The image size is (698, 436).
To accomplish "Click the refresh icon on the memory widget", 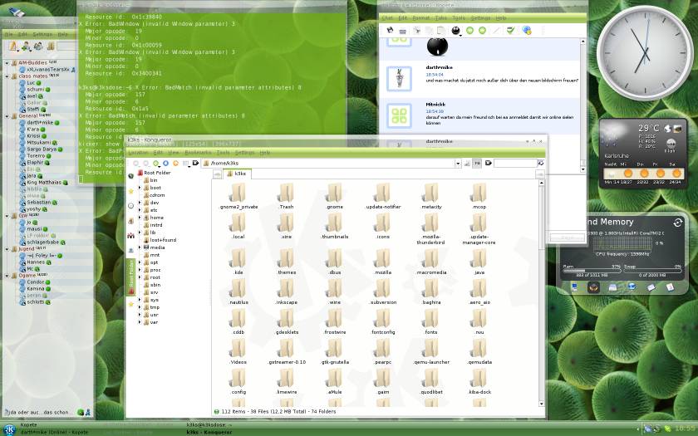I will (677, 223).
